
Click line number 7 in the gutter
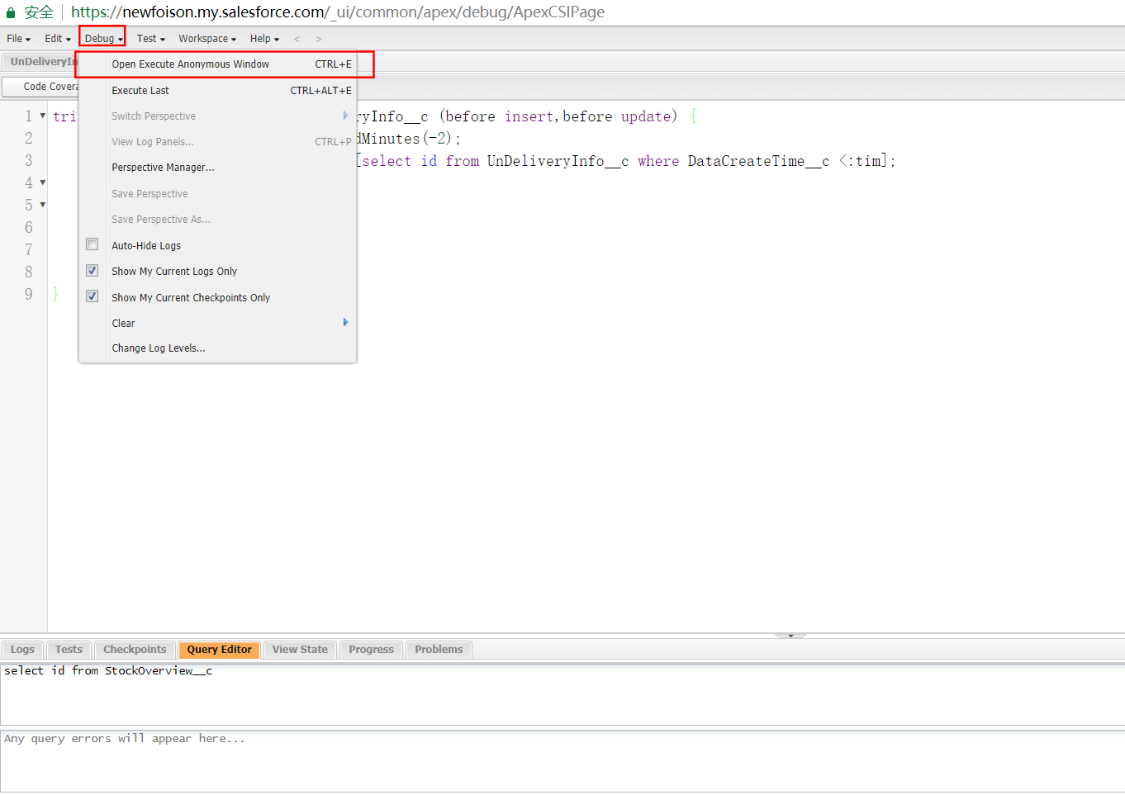click(29, 250)
